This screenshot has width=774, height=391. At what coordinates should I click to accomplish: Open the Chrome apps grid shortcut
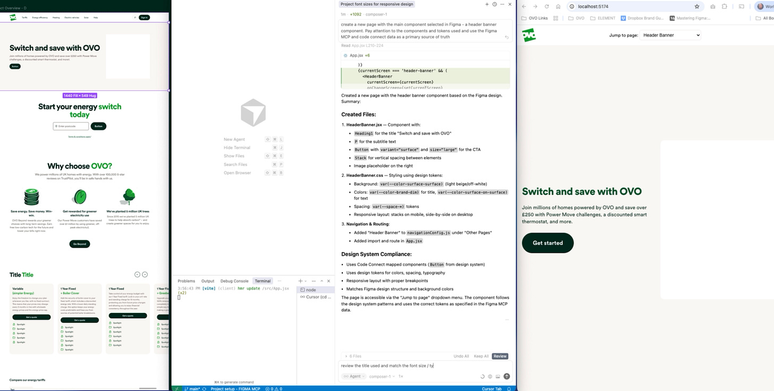pos(556,18)
